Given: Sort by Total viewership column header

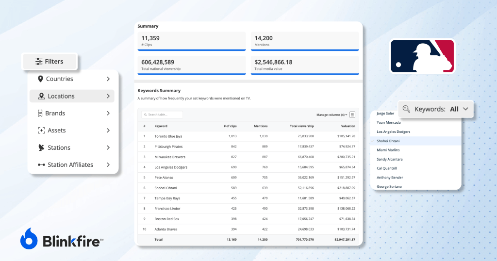Looking at the screenshot, I should pyautogui.click(x=302, y=126).
